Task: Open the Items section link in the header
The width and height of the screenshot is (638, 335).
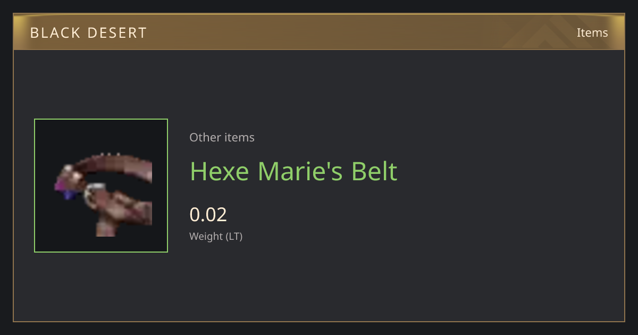Action: [592, 32]
